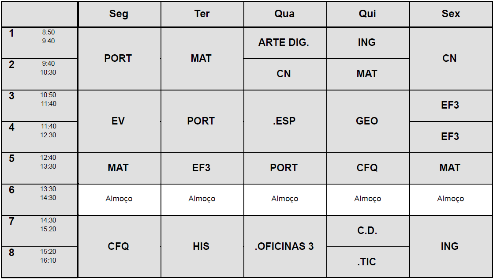Select the ARTE DIG. class cell
The height and width of the screenshot is (279, 493).
pyautogui.click(x=284, y=43)
